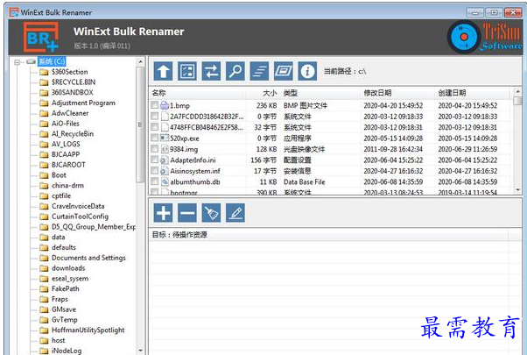Click the up-arrow parent folder toolbar button

(164, 71)
